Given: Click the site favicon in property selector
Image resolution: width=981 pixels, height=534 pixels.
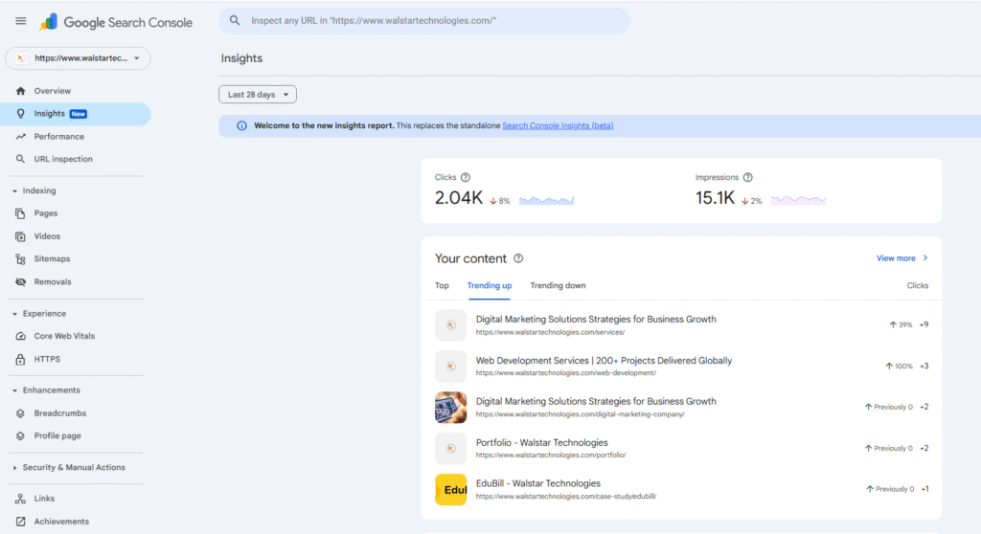Looking at the screenshot, I should 21,58.
